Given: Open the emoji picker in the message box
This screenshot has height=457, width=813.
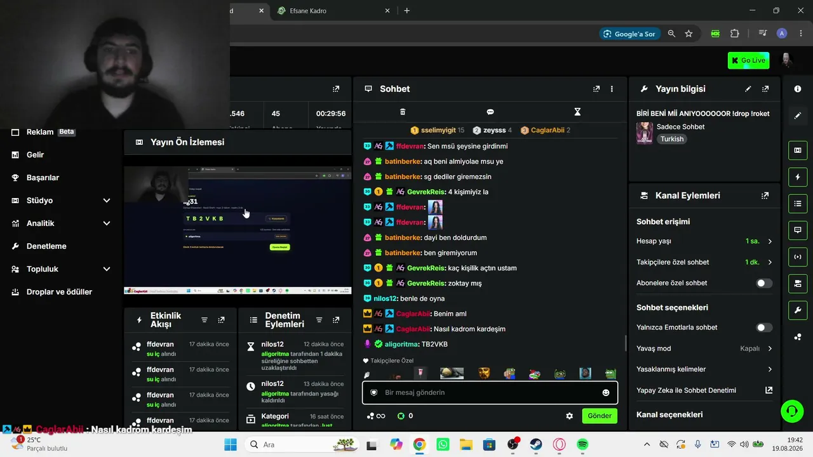Looking at the screenshot, I should tap(606, 393).
